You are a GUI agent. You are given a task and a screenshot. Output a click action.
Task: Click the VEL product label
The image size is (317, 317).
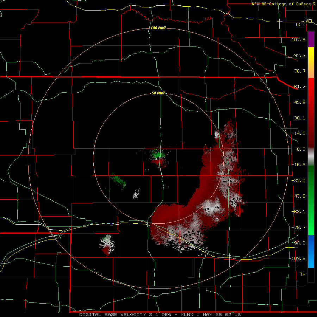click(x=309, y=21)
